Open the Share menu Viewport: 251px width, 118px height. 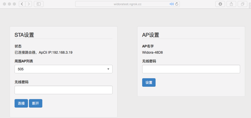click(231, 4)
